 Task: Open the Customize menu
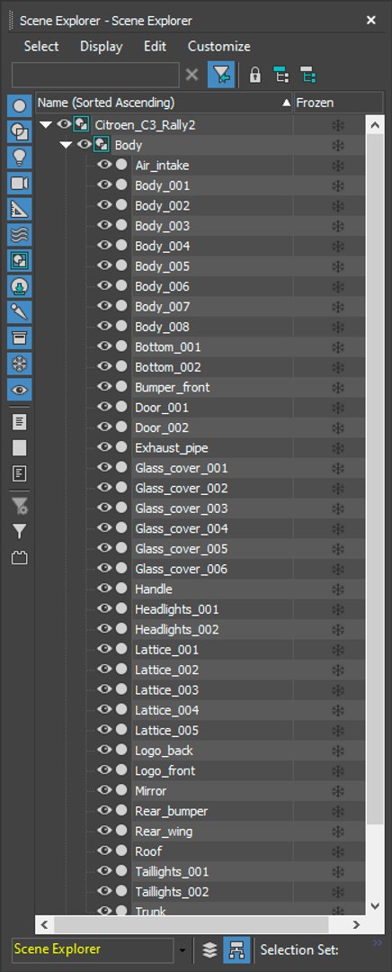click(219, 47)
